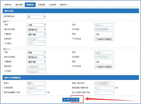Click the 监护人二 group label
141x104 pixels.
click(7, 49)
